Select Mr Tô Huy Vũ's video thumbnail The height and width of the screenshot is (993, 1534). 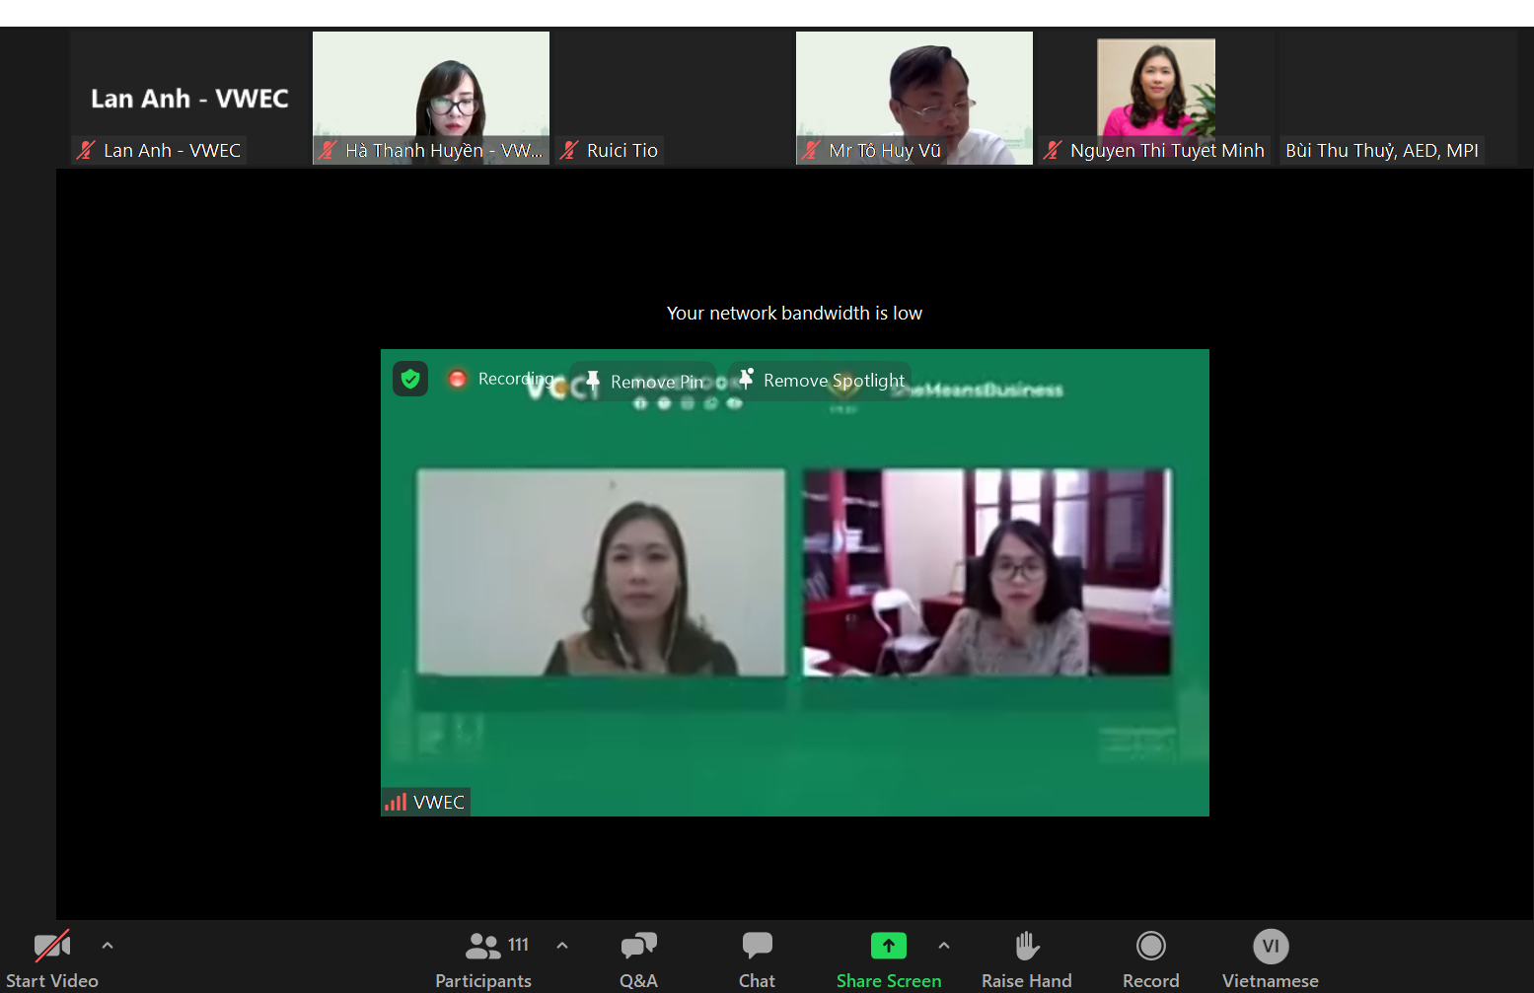[913, 97]
